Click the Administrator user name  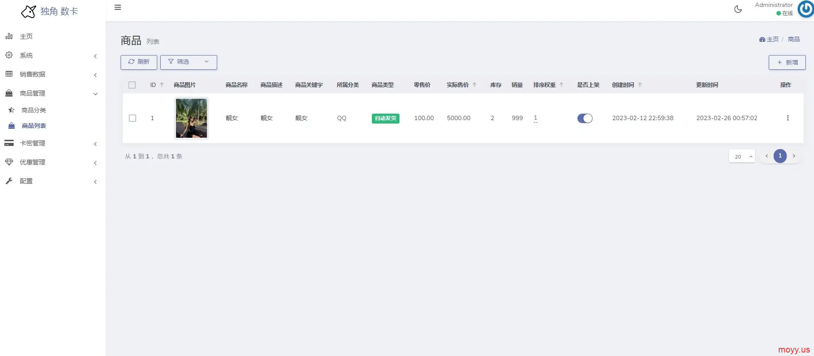pyautogui.click(x=773, y=5)
